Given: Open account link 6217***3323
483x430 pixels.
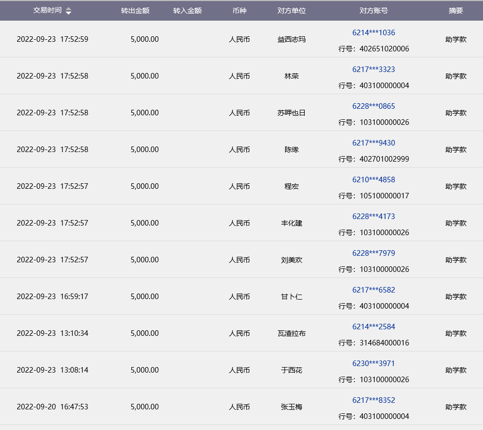Looking at the screenshot, I should point(373,69).
